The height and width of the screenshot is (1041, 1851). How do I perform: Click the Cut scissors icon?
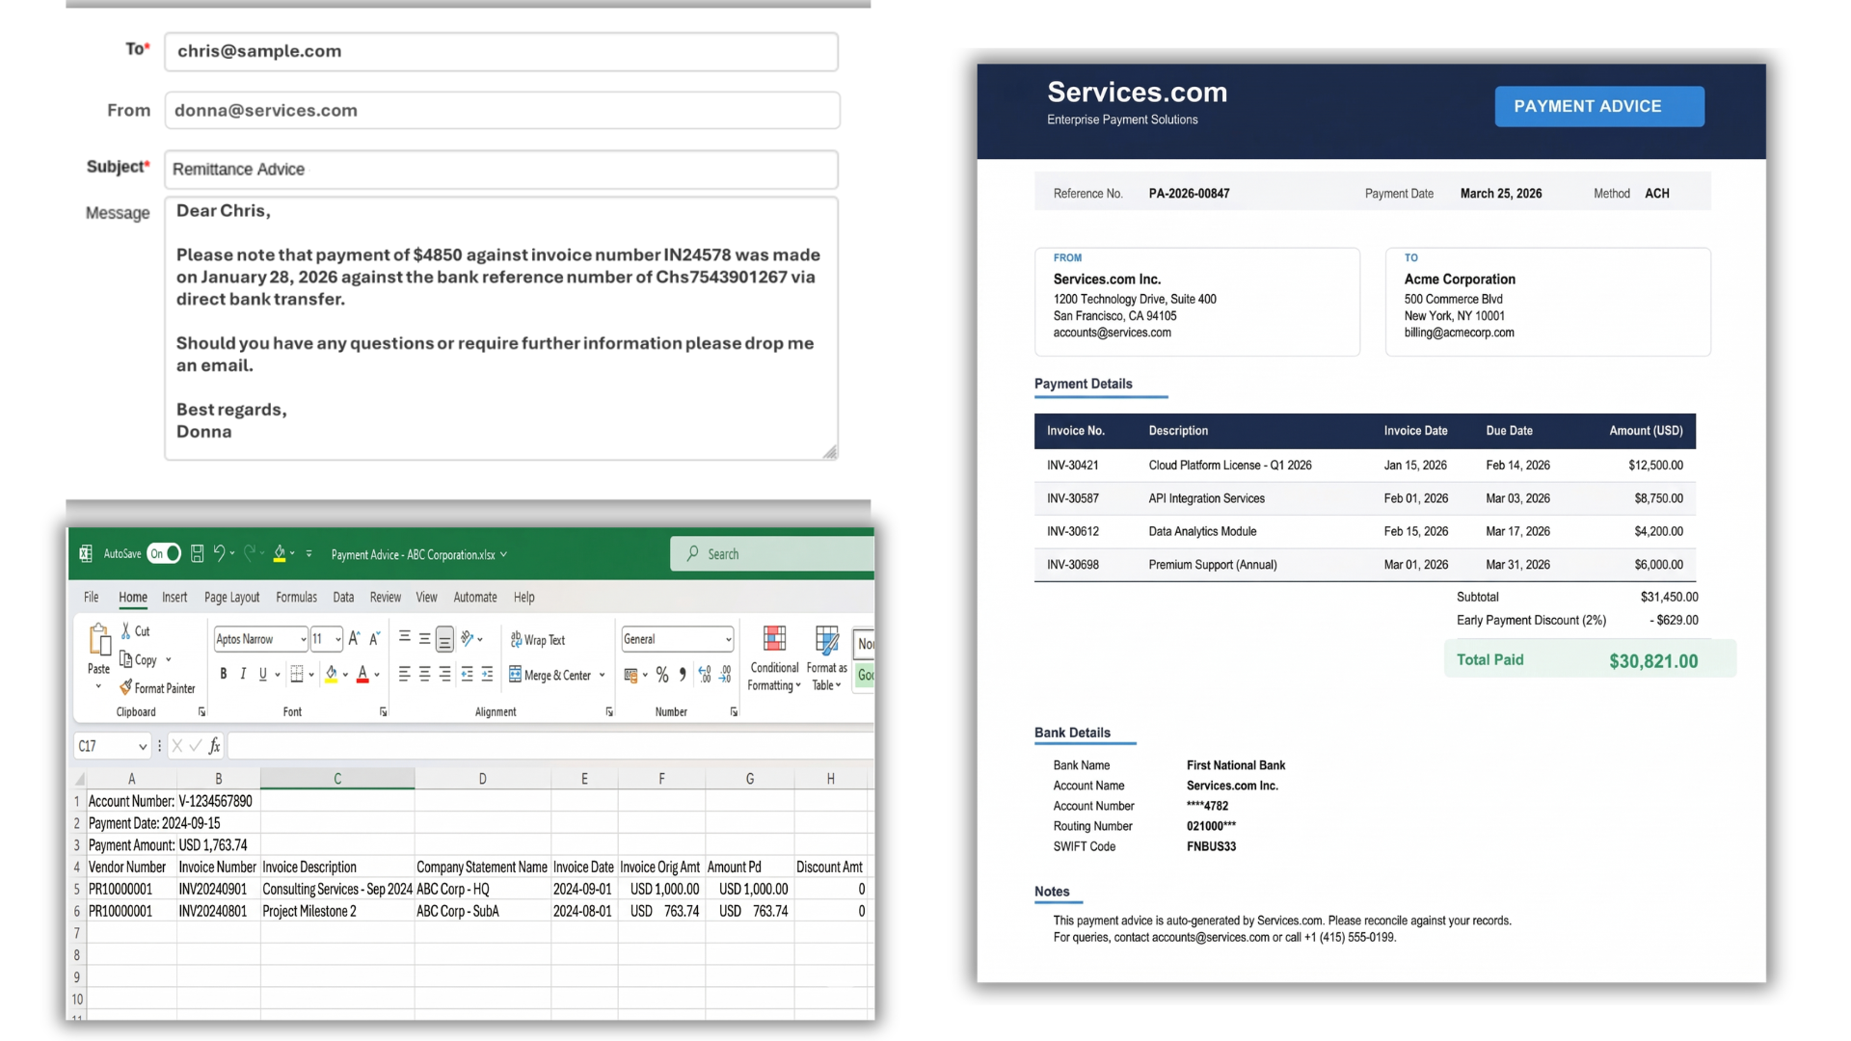click(126, 630)
